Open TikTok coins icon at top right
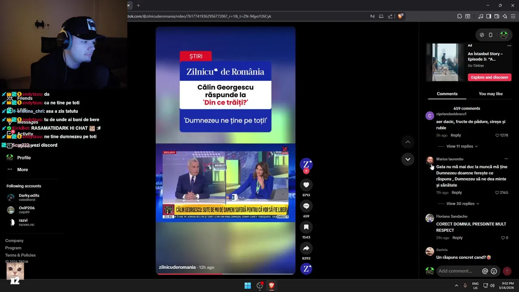519x292 pixels. (482, 35)
